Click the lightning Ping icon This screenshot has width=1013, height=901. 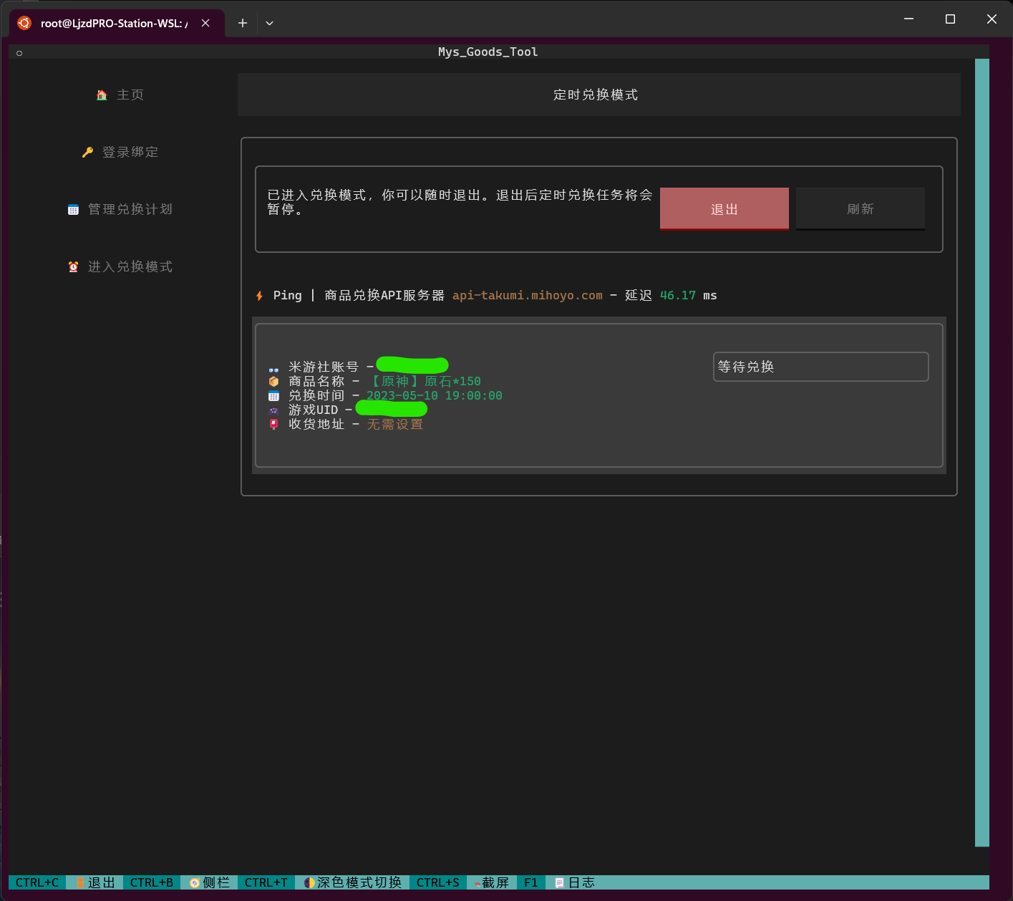(259, 294)
